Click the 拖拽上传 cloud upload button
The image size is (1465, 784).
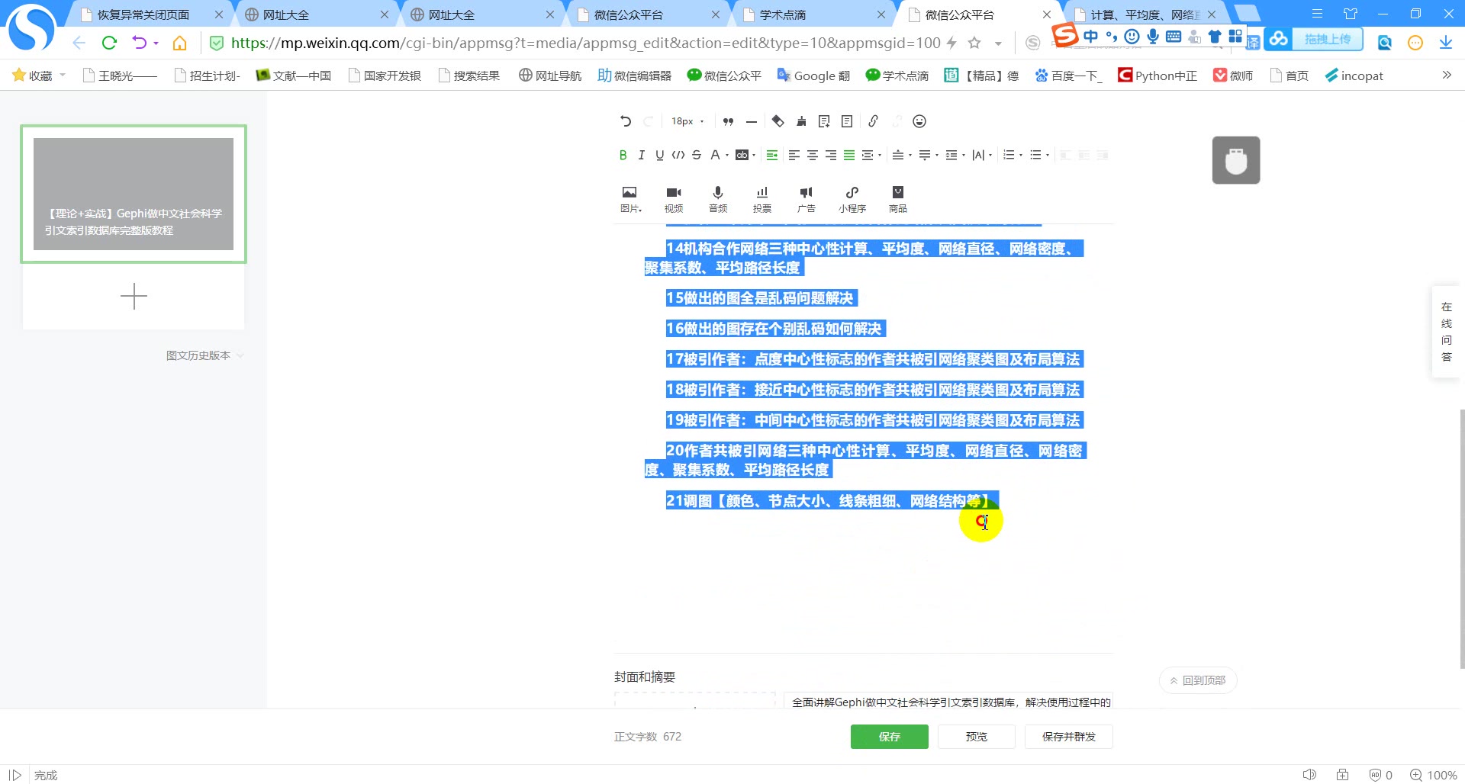coord(1314,39)
